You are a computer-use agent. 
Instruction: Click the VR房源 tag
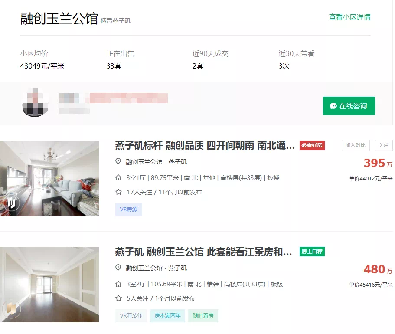tap(128, 210)
